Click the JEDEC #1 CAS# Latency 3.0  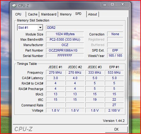pos(55,78)
